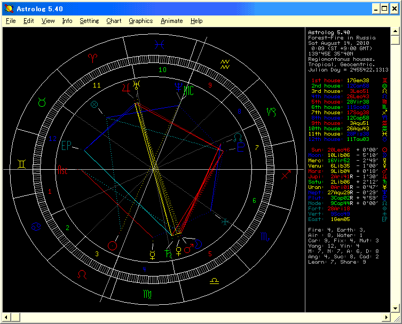This screenshot has height=324, width=402.
Task: Click the Sagittarius sign glyph on the wheel
Action: tap(286, 175)
